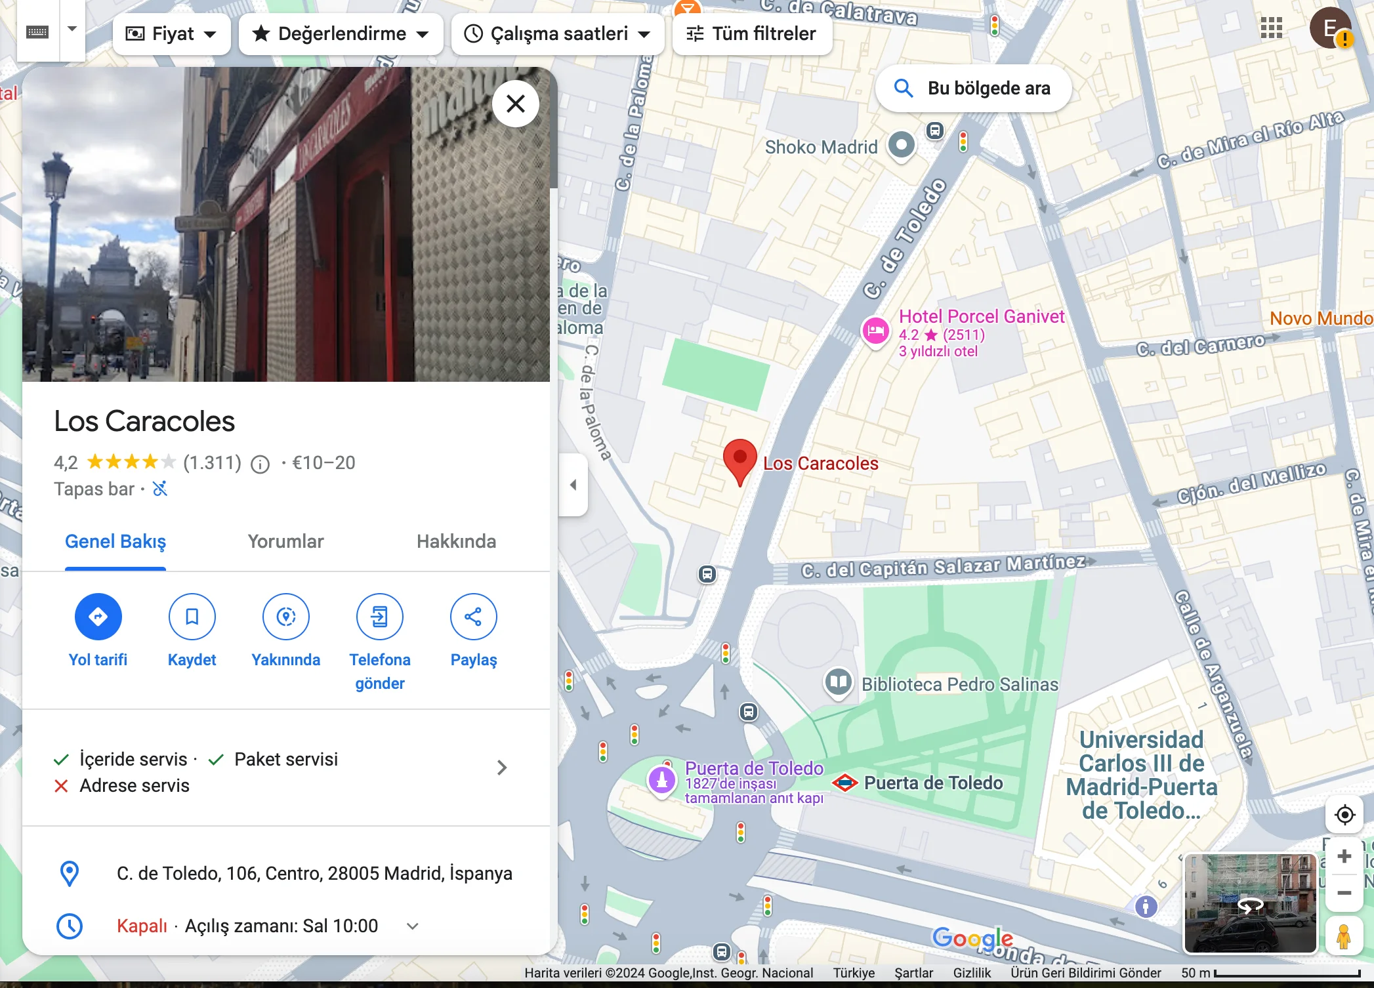This screenshot has width=1374, height=988.
Task: Expand opening hours with the chevron
Action: [413, 926]
